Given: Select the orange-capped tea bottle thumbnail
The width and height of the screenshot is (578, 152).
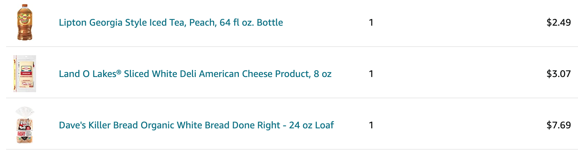Looking at the screenshot, I should [x=25, y=22].
